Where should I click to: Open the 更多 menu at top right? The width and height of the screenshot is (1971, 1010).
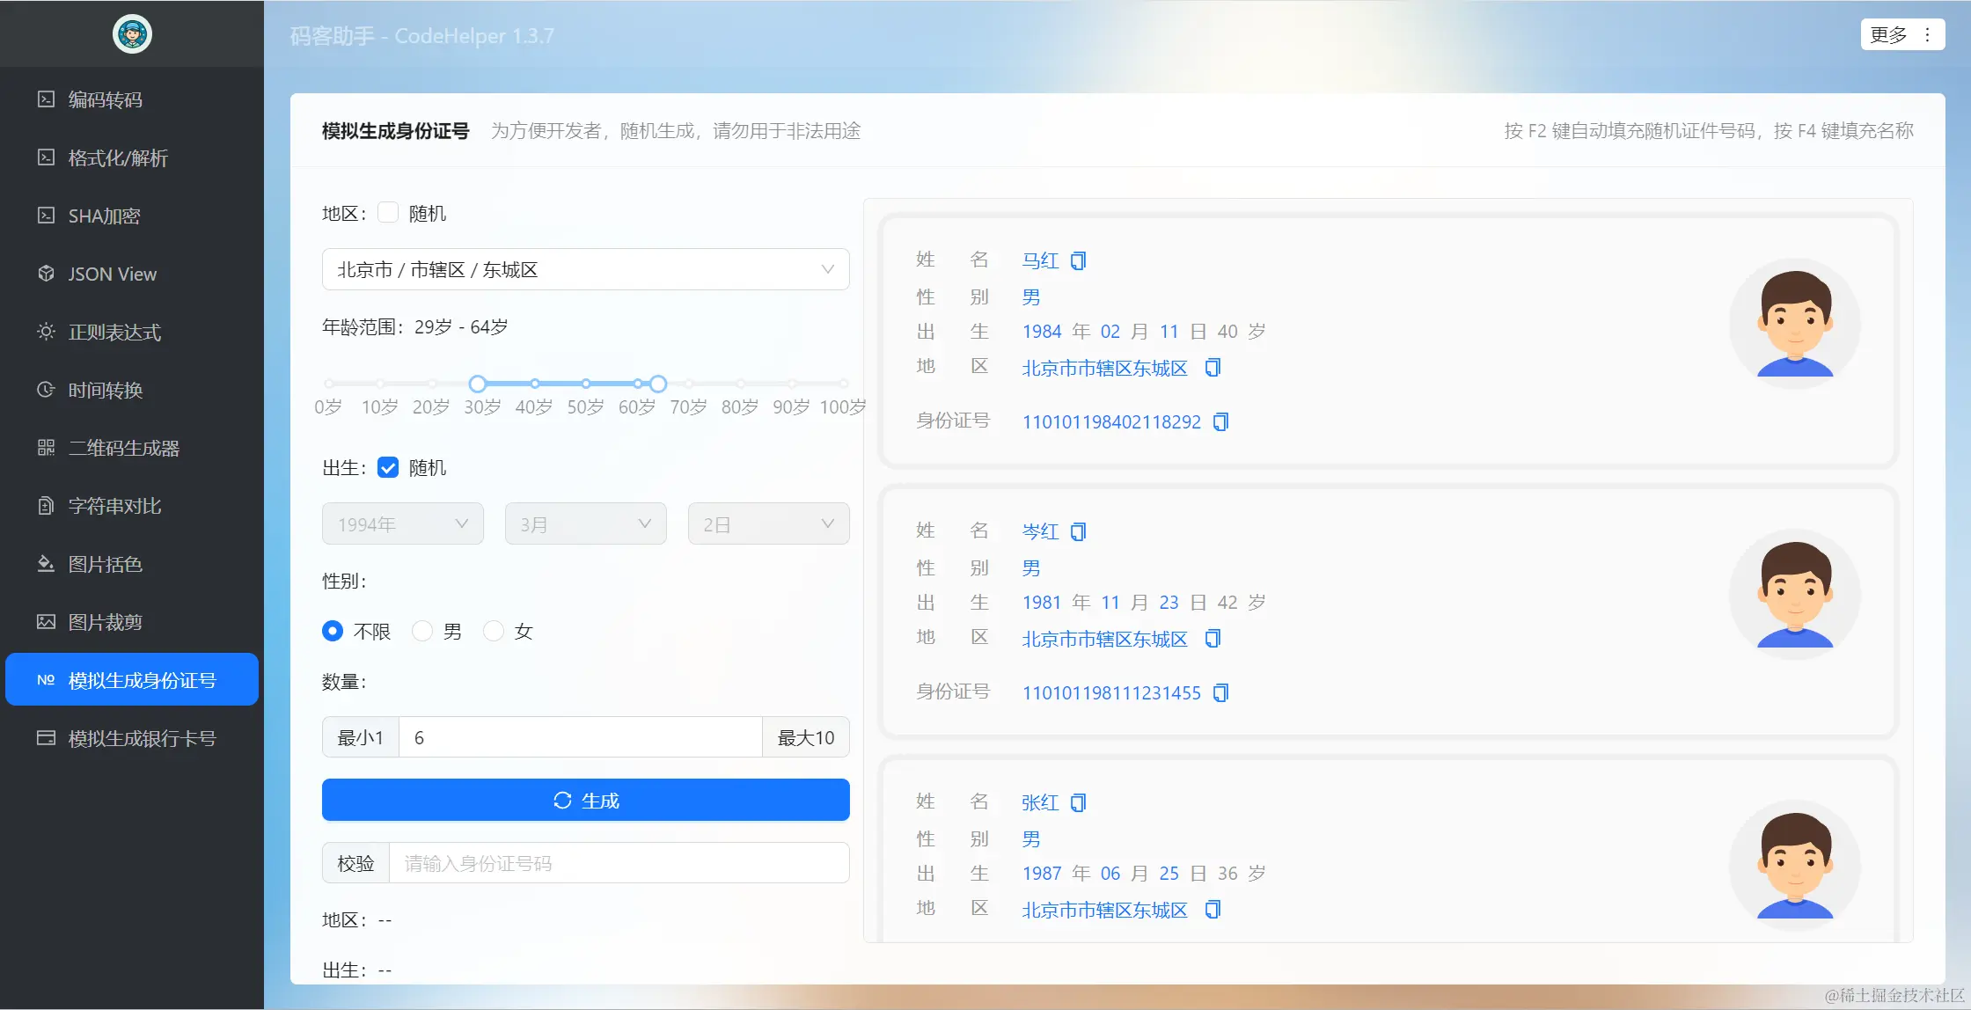[x=1901, y=34]
